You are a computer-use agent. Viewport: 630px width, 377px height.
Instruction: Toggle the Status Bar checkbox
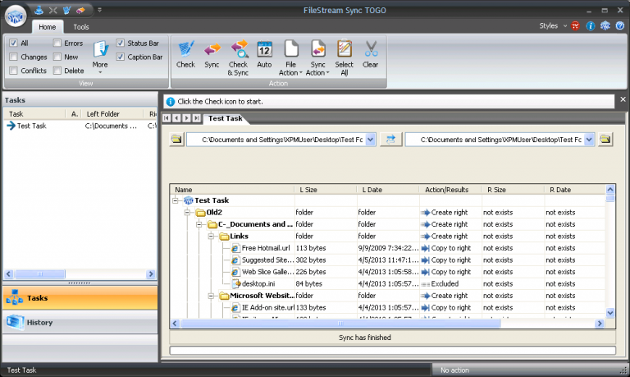click(120, 43)
